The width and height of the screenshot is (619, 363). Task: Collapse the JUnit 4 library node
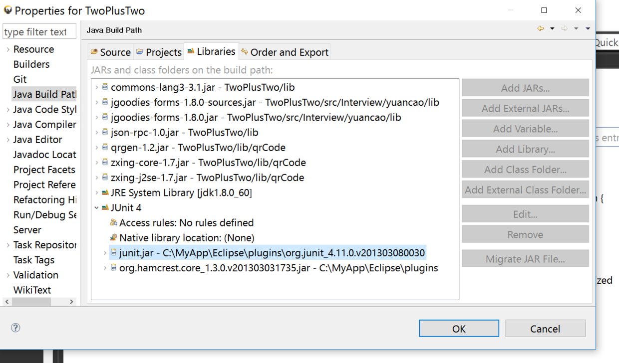pyautogui.click(x=97, y=207)
